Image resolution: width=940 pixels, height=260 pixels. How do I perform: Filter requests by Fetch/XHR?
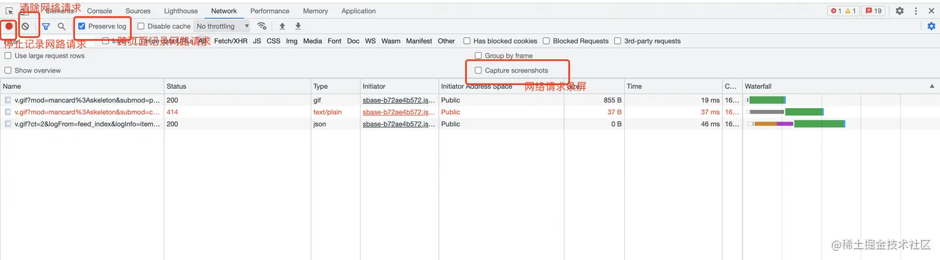tap(231, 41)
